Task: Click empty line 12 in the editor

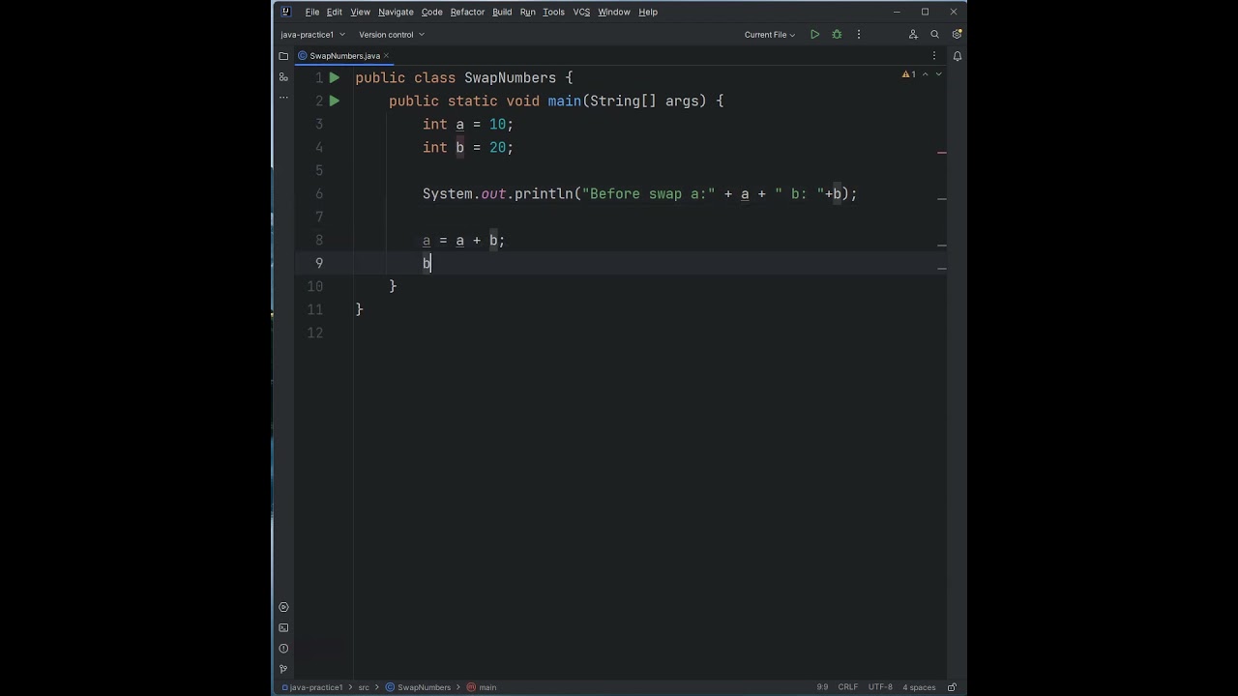Action: [648, 333]
